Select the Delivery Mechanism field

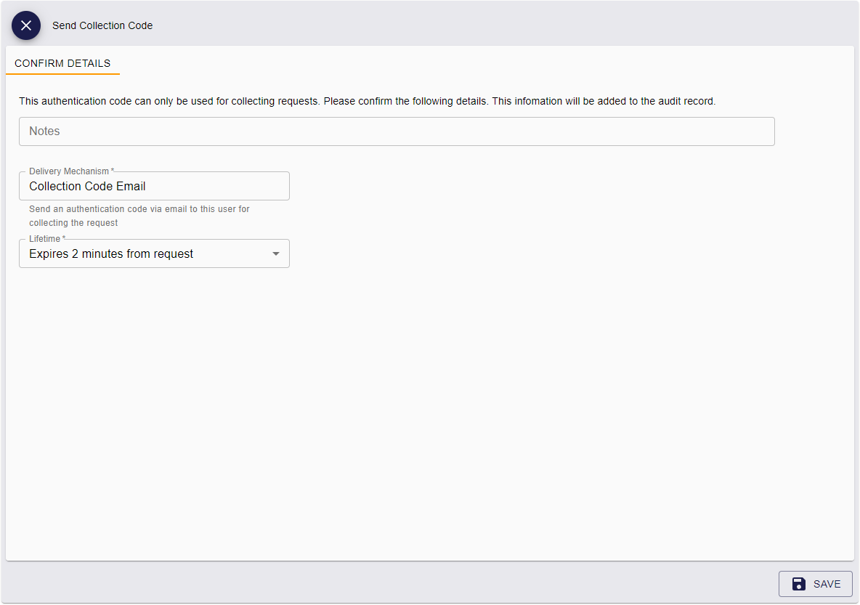[x=154, y=186]
